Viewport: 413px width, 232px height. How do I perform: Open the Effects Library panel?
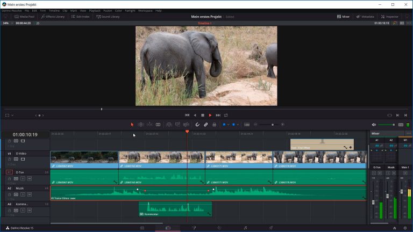(53, 17)
